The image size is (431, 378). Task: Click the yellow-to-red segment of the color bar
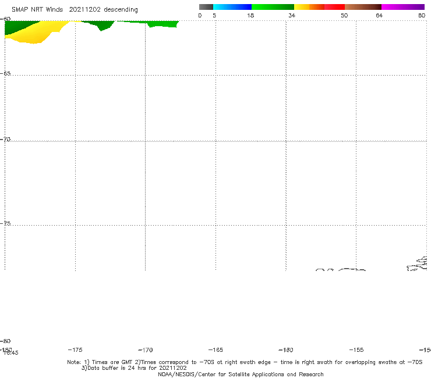tap(319, 7)
